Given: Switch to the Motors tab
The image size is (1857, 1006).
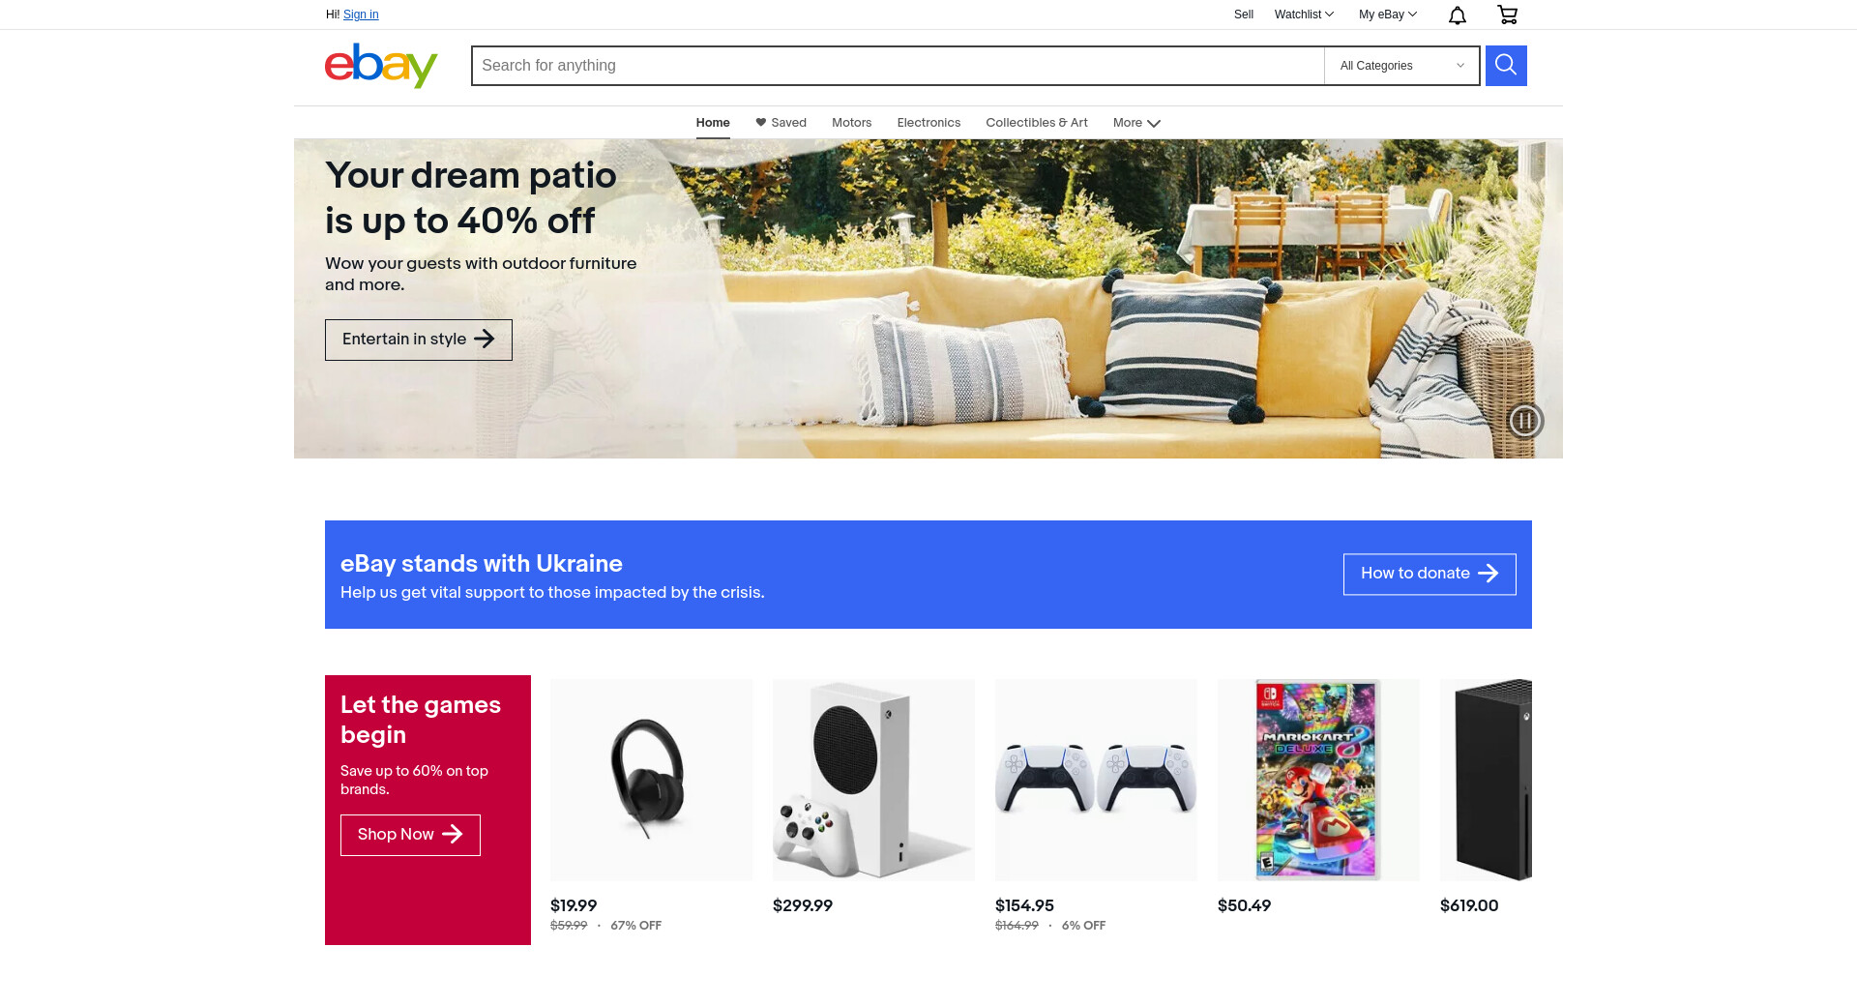Looking at the screenshot, I should pos(851,123).
